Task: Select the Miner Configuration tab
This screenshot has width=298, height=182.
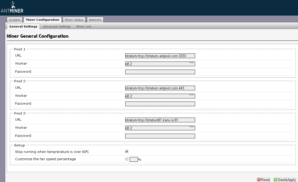Action: [x=43, y=20]
